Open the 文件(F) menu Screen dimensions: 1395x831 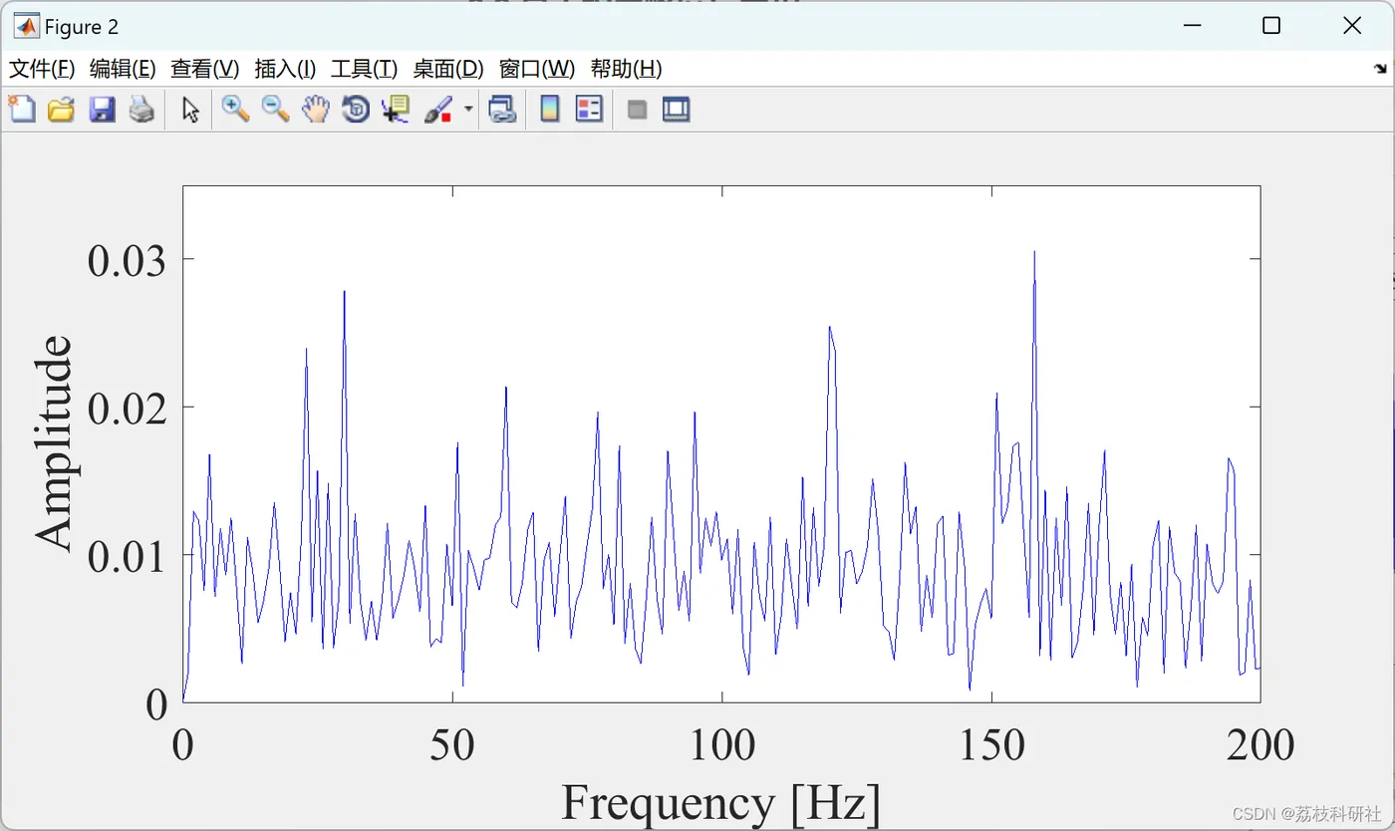[x=42, y=69]
